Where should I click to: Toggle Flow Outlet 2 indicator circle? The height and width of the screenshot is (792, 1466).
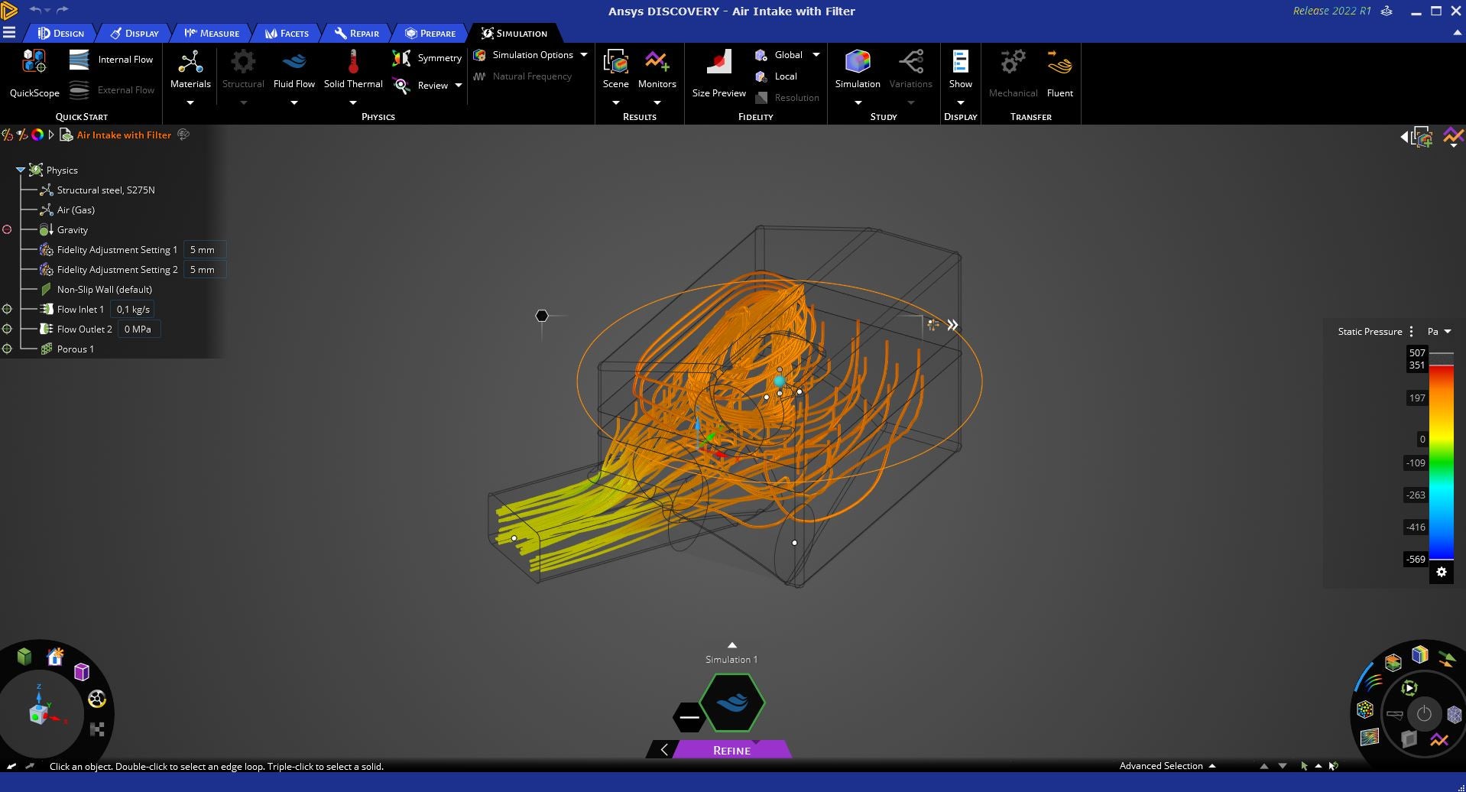pyautogui.click(x=7, y=329)
